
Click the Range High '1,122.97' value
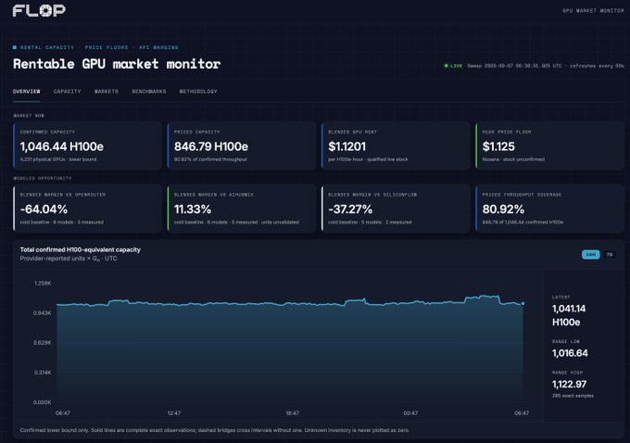570,384
